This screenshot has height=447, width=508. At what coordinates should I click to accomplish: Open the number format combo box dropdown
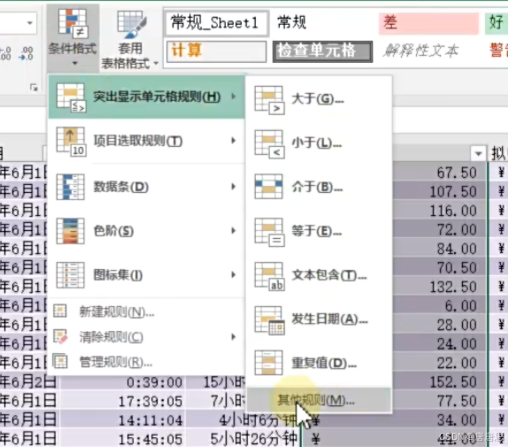point(29,23)
